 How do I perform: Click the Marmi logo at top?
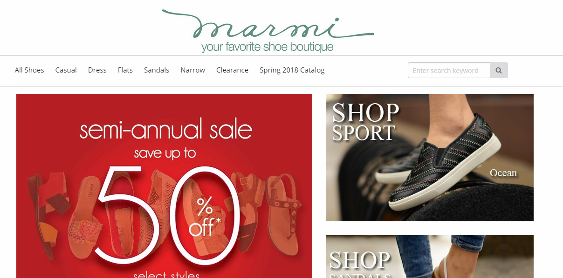[x=268, y=31]
